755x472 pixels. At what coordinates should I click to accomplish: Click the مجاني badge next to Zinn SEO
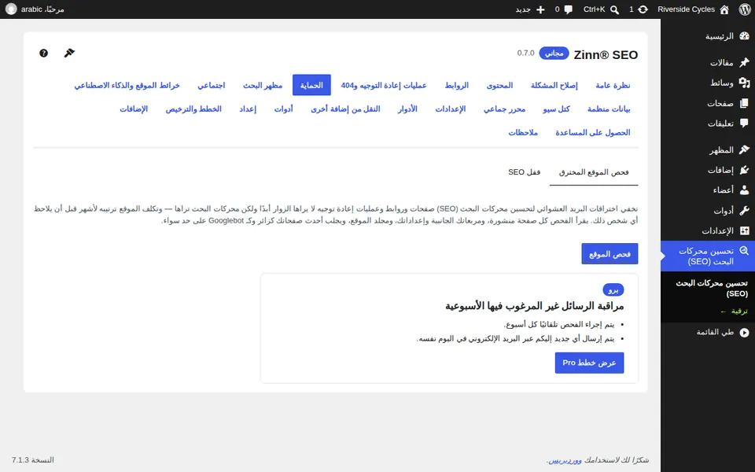(x=554, y=53)
